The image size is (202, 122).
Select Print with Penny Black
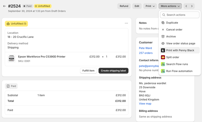click(180, 50)
